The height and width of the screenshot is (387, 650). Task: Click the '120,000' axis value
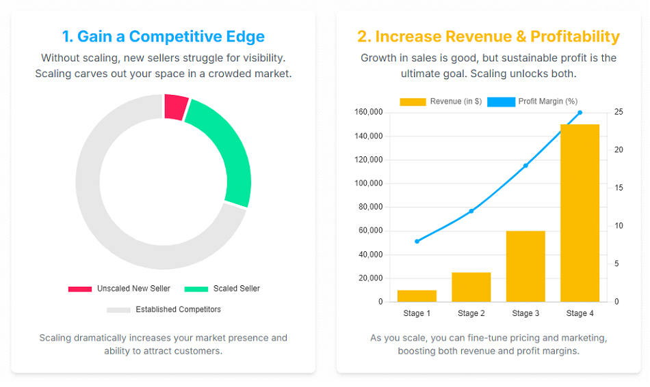click(x=369, y=160)
